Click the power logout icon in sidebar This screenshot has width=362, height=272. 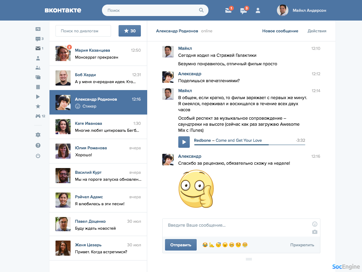38,156
